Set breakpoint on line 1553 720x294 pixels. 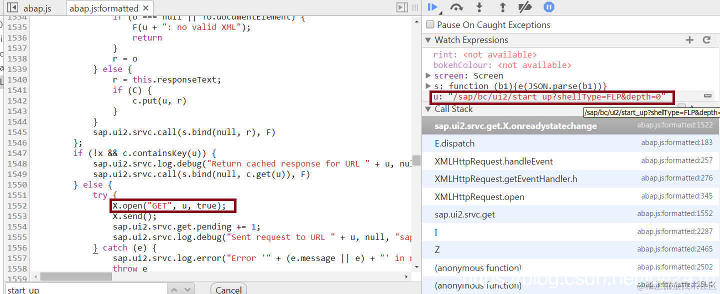[17, 216]
